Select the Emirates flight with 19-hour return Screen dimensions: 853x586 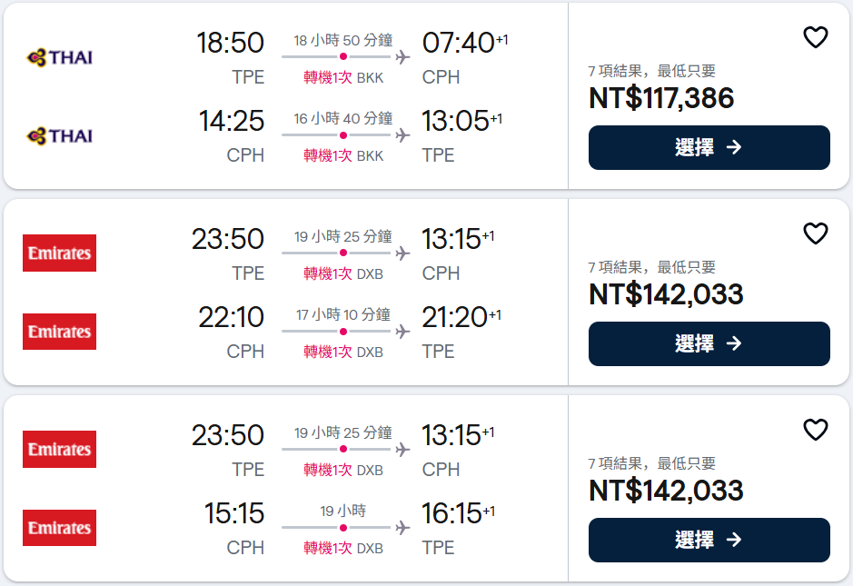pyautogui.click(x=709, y=540)
